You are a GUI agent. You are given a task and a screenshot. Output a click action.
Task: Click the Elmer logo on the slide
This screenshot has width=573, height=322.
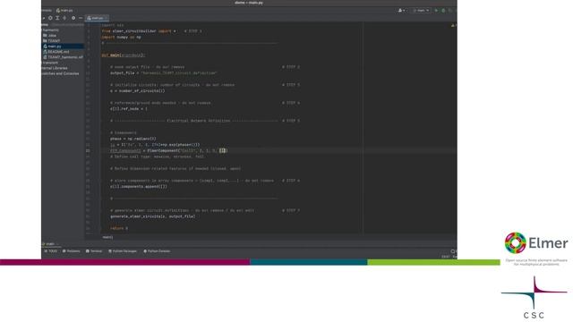pyautogui.click(x=536, y=243)
